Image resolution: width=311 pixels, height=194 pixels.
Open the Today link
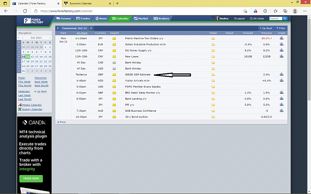click(x=21, y=78)
